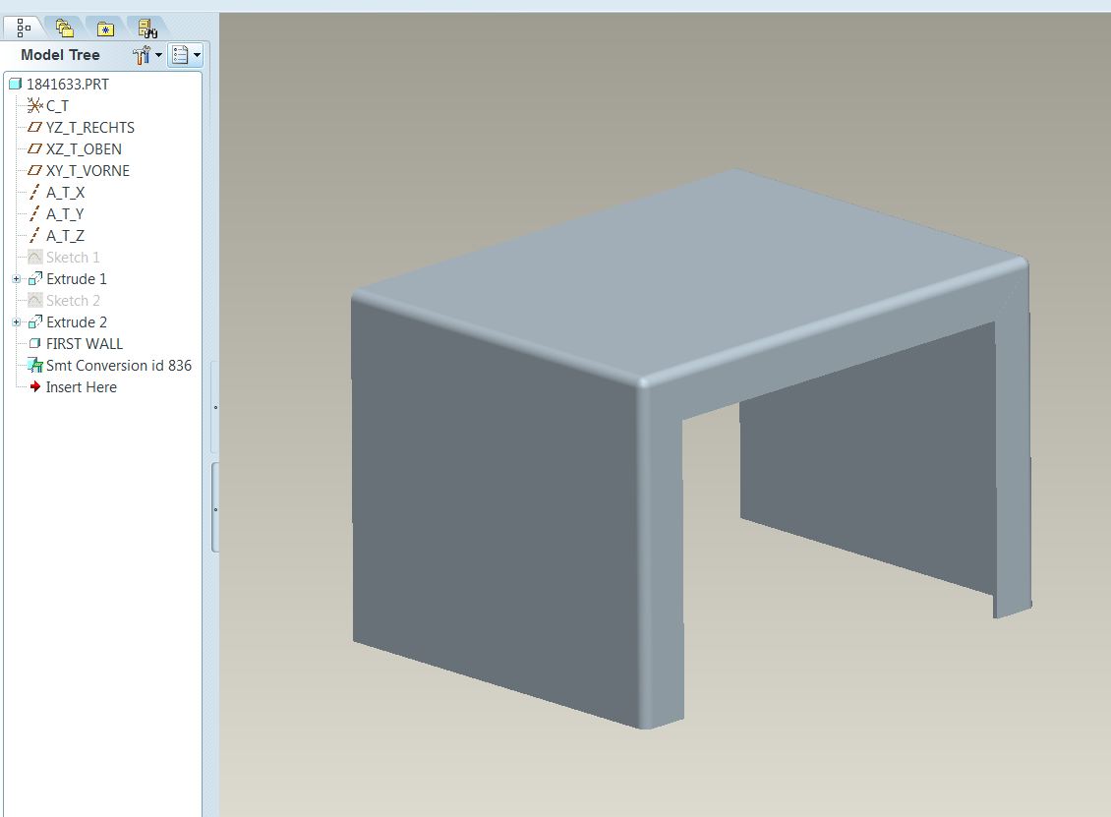This screenshot has height=817, width=1111.
Task: Select the XY_T_VORNE datum plane
Action: 88,171
